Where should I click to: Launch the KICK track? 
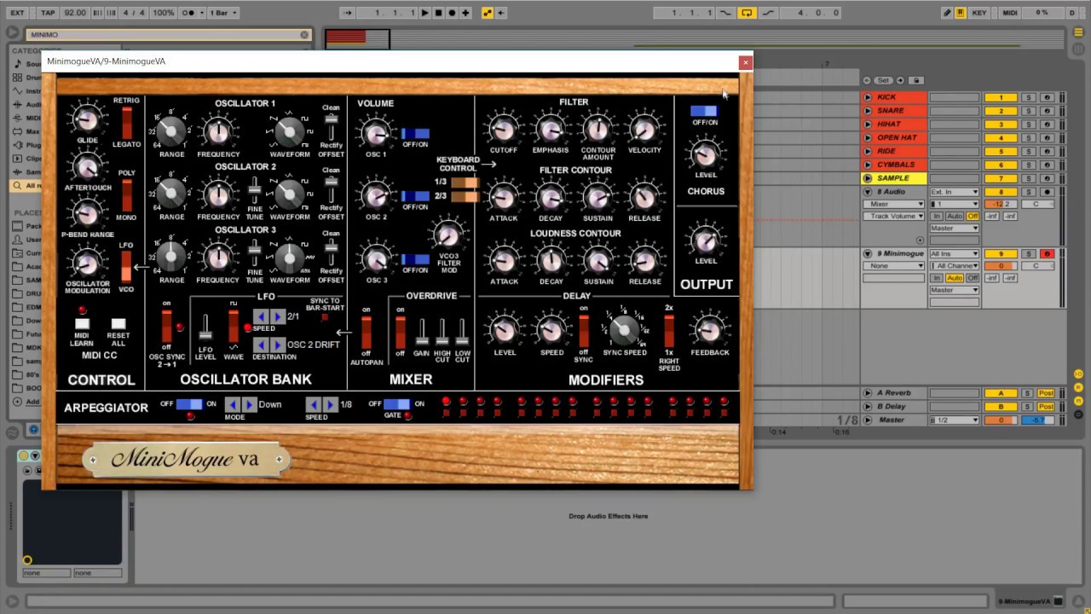click(x=868, y=97)
